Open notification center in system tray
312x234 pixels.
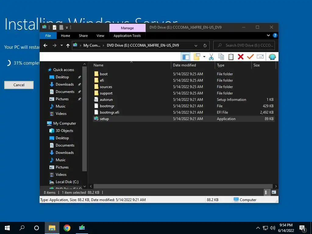(x=303, y=229)
